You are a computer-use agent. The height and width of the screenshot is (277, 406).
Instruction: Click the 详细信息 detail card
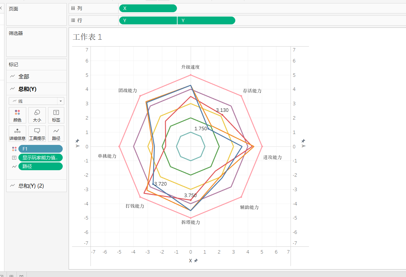click(x=17, y=134)
